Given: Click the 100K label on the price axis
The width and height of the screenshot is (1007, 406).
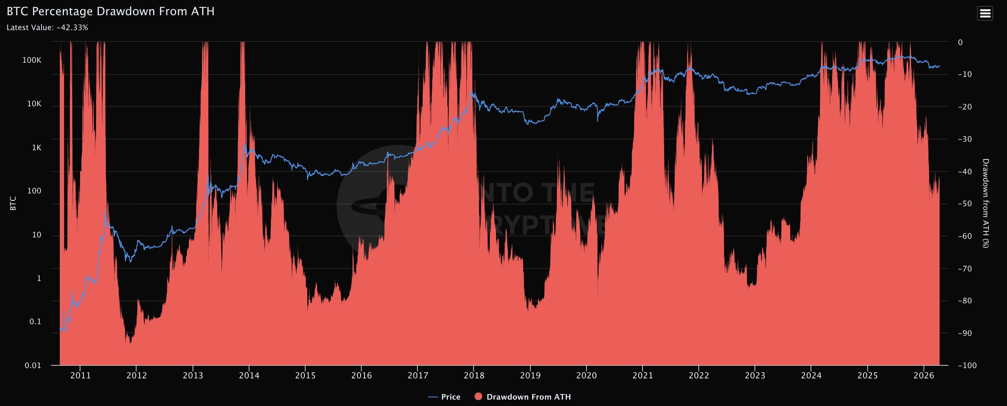Looking at the screenshot, I should [32, 60].
